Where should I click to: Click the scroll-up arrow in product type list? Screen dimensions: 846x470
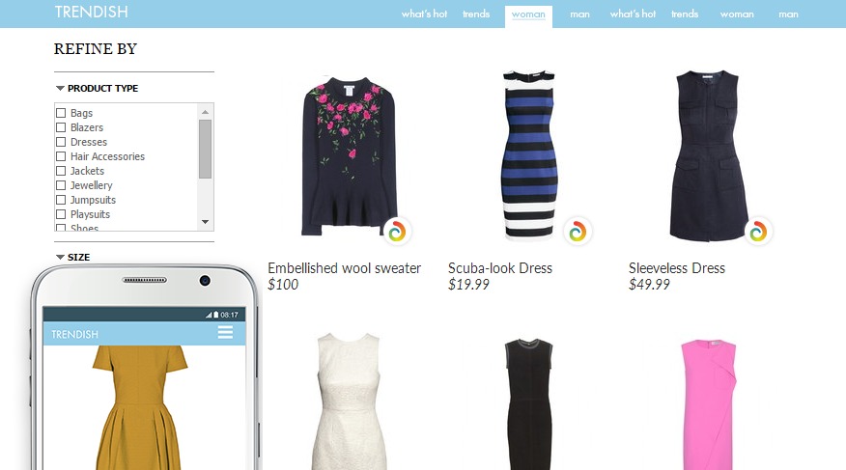click(x=205, y=112)
